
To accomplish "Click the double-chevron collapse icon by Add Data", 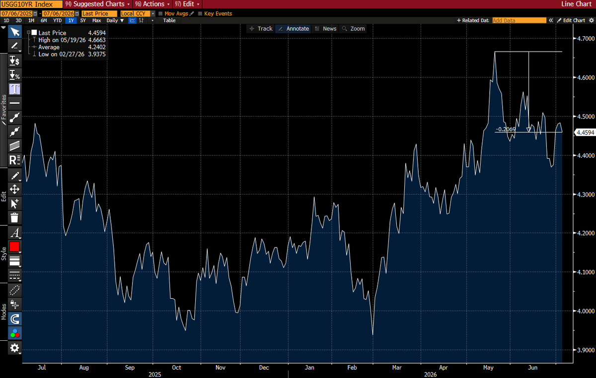I will coord(551,20).
